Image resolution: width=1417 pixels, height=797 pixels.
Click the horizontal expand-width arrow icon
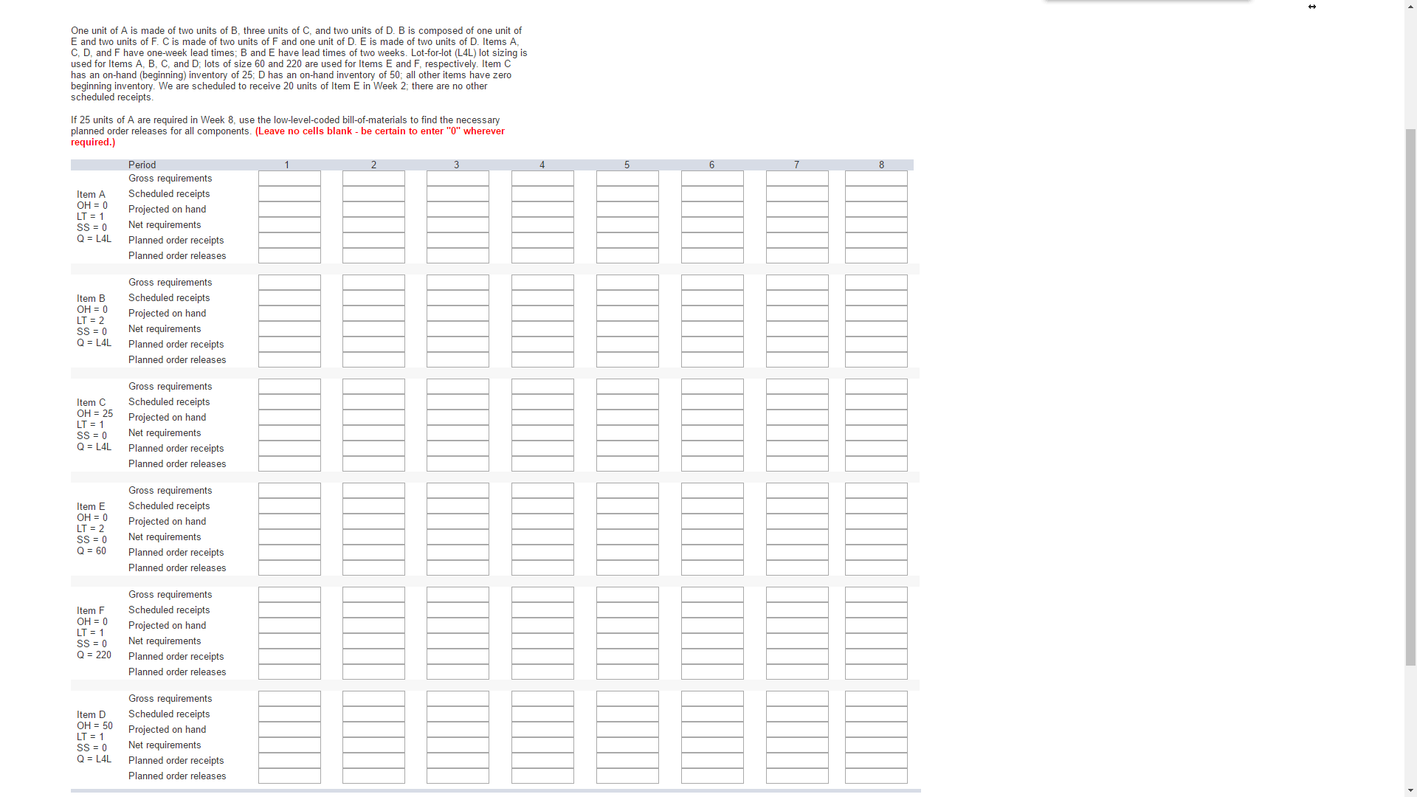pyautogui.click(x=1312, y=7)
